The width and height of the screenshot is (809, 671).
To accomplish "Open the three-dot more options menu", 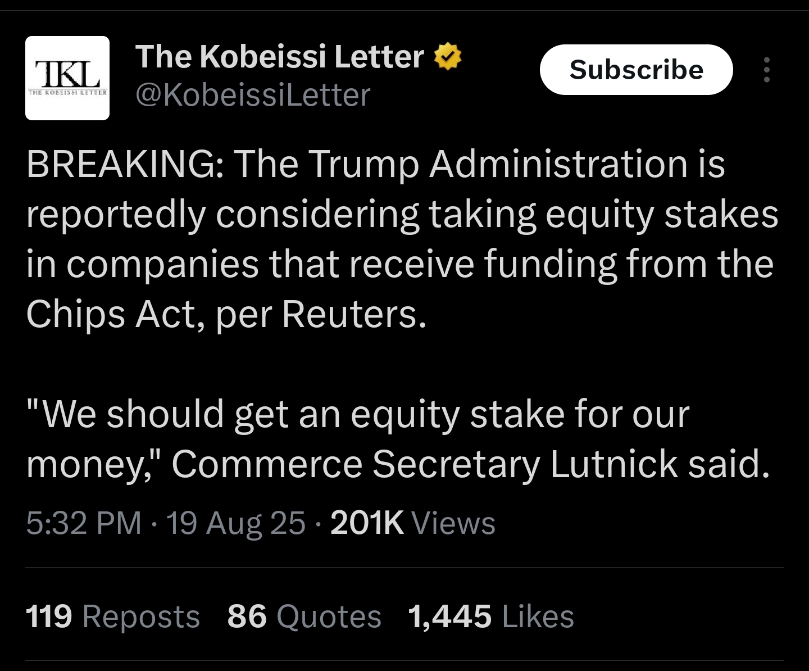I will (767, 70).
